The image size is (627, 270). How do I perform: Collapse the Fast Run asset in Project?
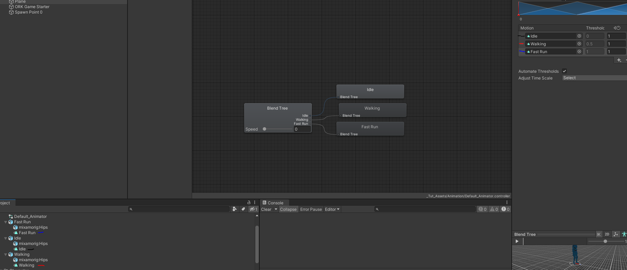(6, 222)
